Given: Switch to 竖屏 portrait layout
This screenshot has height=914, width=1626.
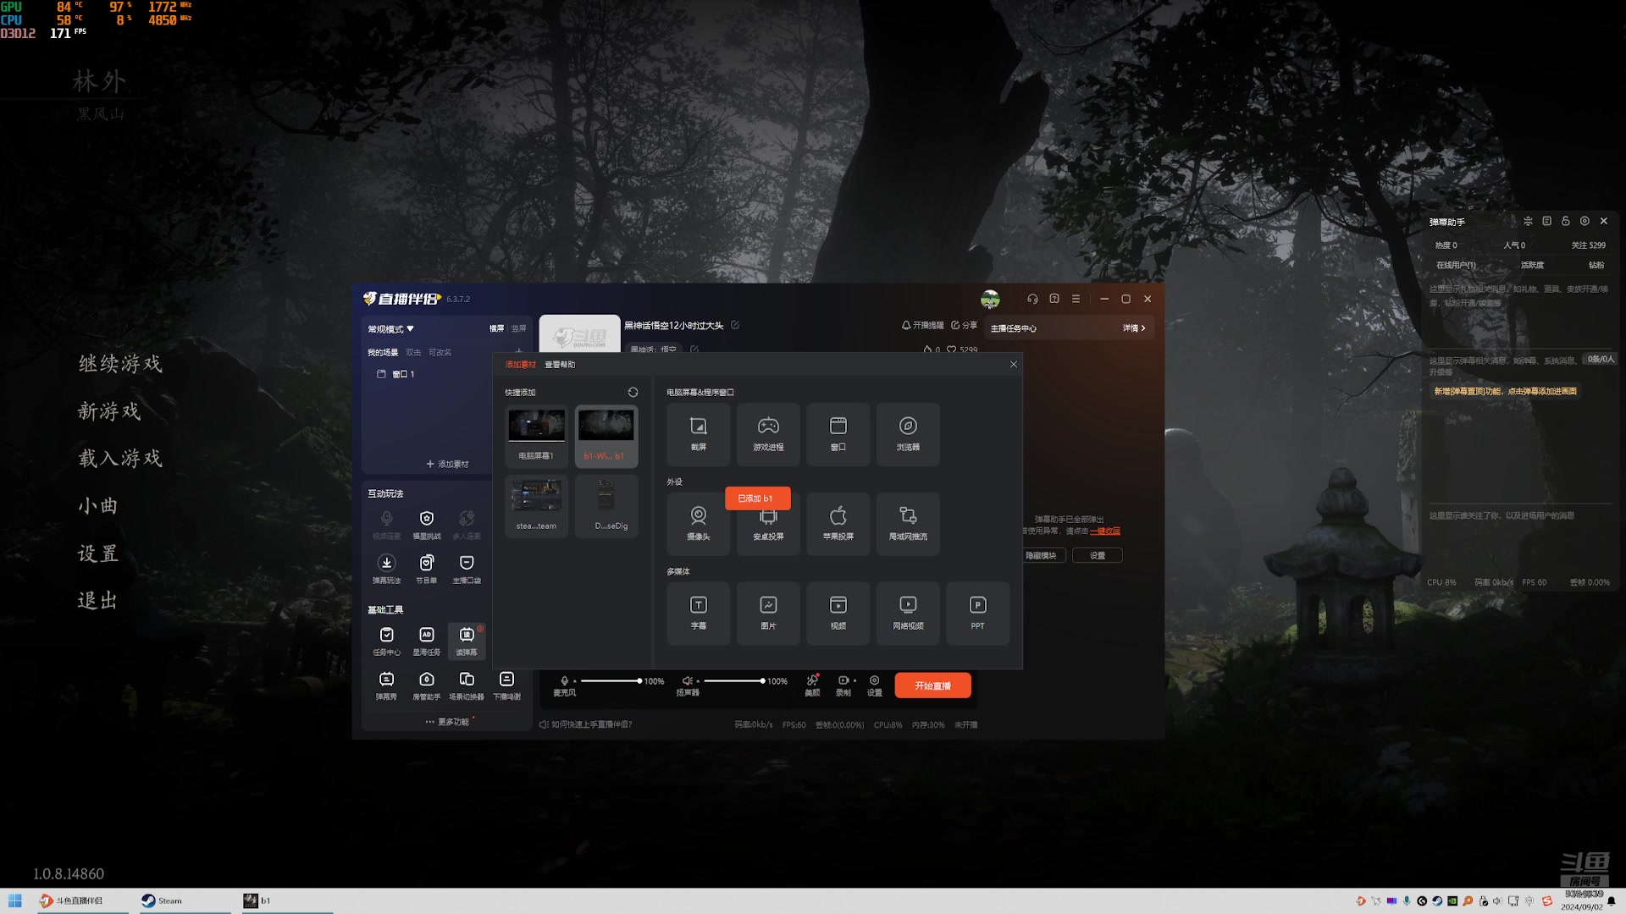Looking at the screenshot, I should point(518,328).
